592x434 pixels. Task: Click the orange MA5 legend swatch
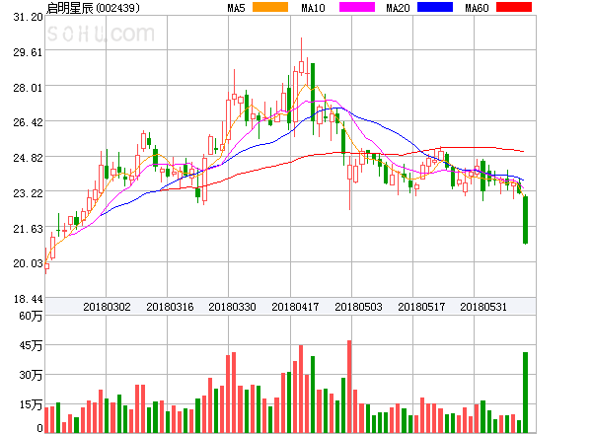270,7
